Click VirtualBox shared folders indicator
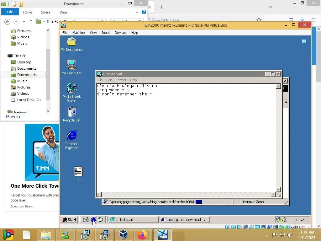Image resolution: width=321 pixels, height=241 pixels. pyautogui.click(x=257, y=227)
